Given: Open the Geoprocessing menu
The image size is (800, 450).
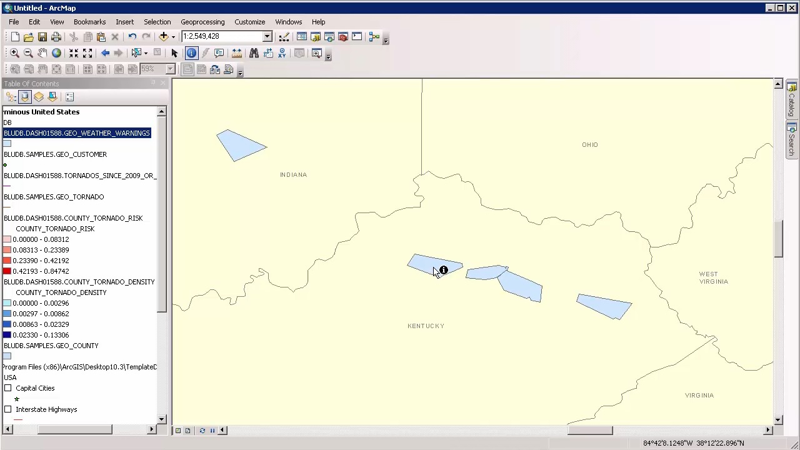Looking at the screenshot, I should point(202,22).
